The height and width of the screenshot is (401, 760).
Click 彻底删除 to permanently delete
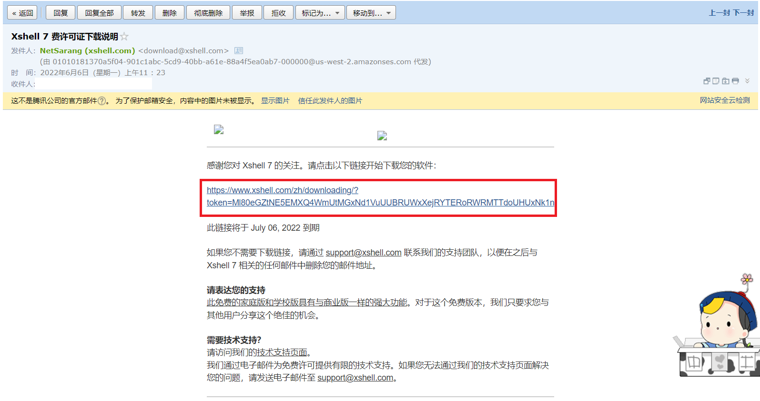(208, 13)
